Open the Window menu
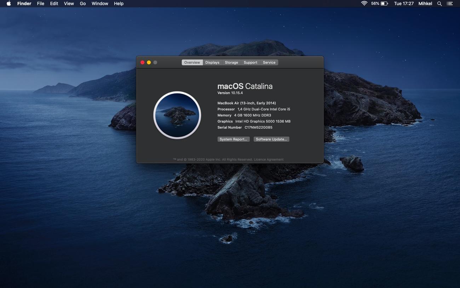 point(100,4)
